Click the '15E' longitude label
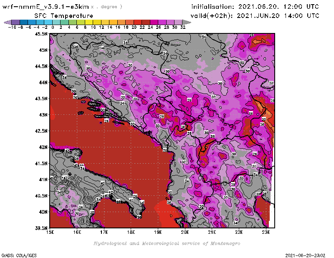 (x=50, y=232)
